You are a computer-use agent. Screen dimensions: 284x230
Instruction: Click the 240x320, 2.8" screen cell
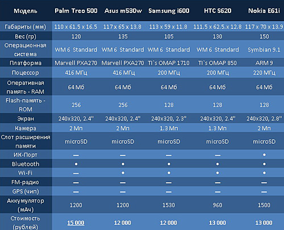[x=264, y=119]
